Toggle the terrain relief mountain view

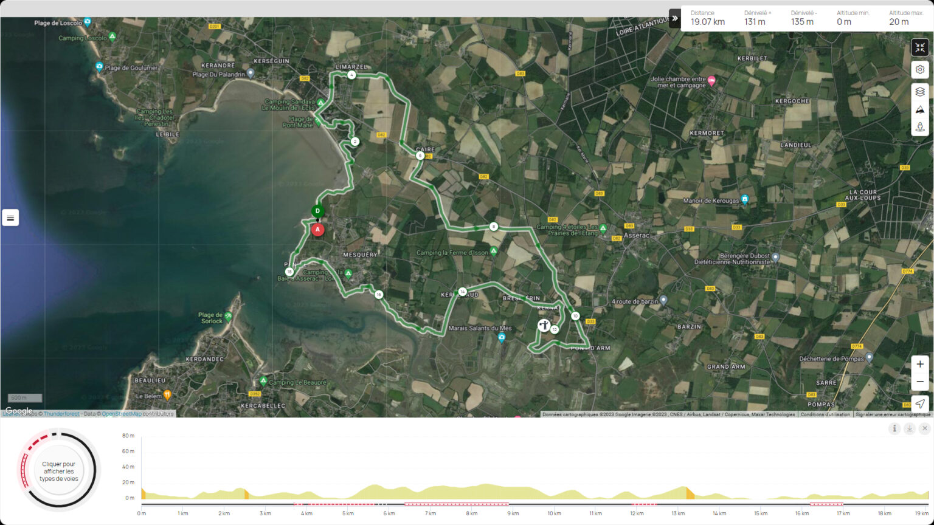click(919, 109)
